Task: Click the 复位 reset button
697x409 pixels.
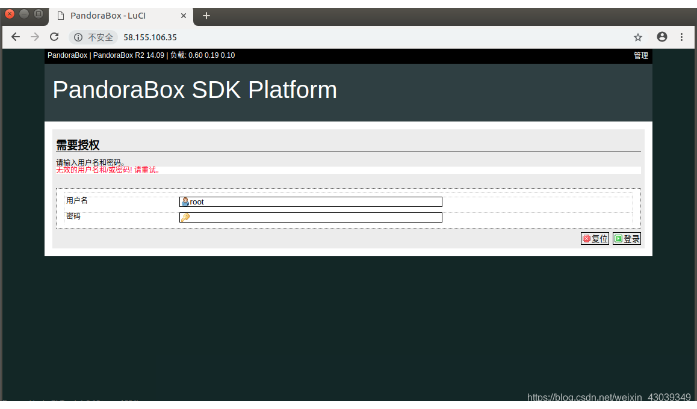Action: (595, 239)
